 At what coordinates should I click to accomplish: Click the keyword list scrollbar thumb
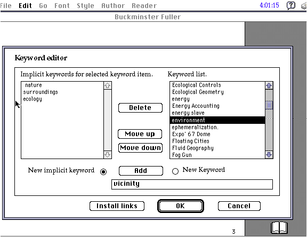[269, 105]
